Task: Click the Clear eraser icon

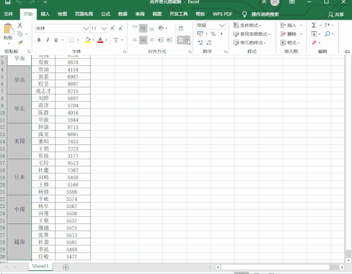Action: tap(314, 43)
